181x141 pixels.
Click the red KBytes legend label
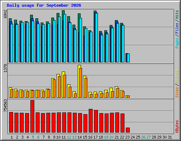177,127
